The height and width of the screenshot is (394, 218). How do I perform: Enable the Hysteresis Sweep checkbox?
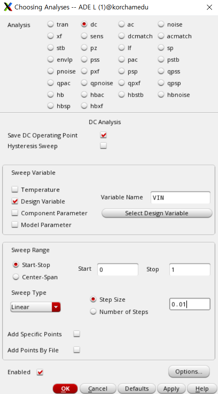pyautogui.click(x=103, y=146)
